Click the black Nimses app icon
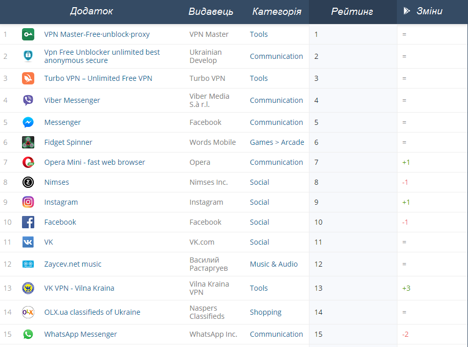Image resolution: width=468 pixels, height=347 pixels. pos(28,182)
